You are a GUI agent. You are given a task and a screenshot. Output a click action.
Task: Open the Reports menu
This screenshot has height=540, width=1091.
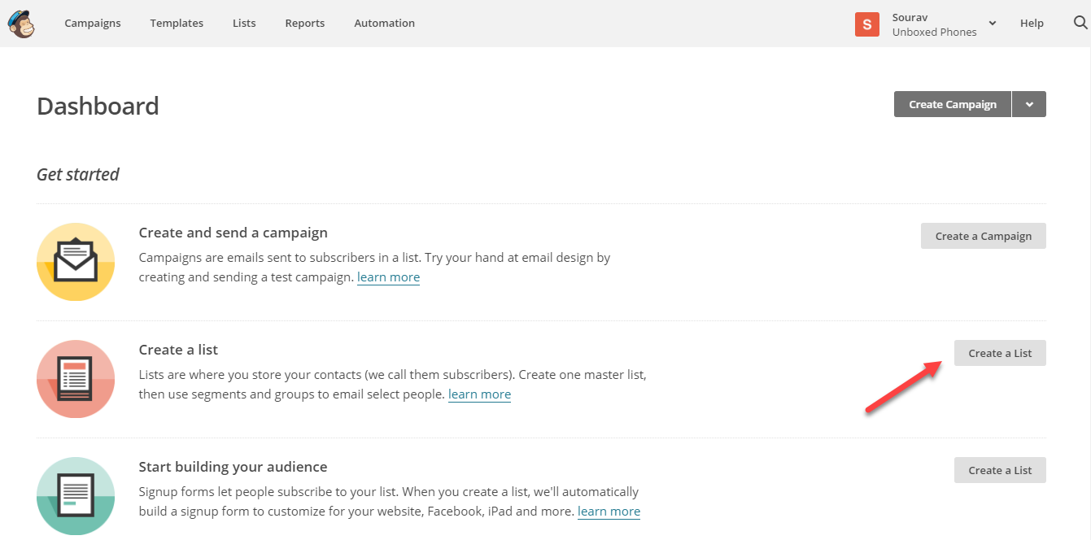click(x=305, y=24)
